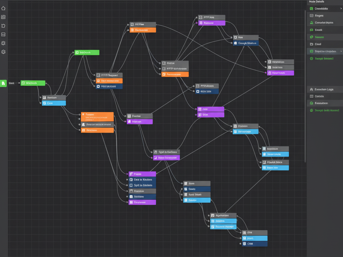Select the green Webhook node label
This screenshot has width=343, height=257.
31,83
